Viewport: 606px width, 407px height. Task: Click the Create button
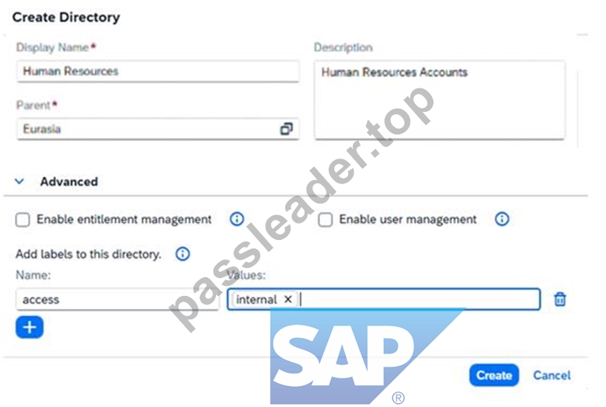pyautogui.click(x=494, y=375)
